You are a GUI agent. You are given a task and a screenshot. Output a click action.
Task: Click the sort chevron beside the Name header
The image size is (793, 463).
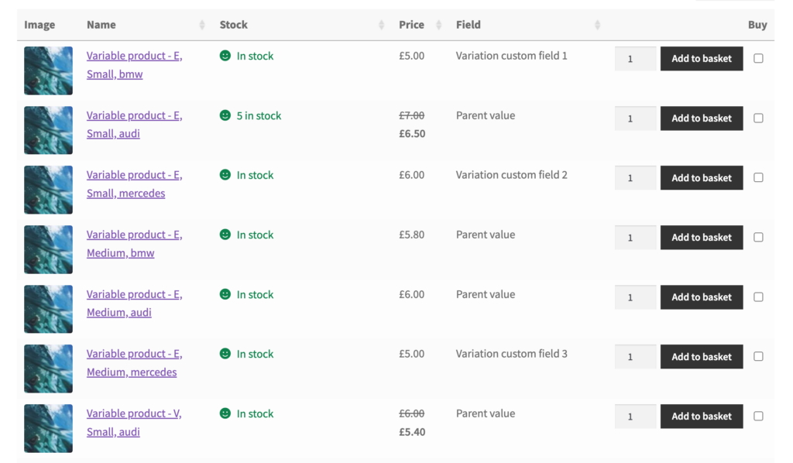point(204,24)
